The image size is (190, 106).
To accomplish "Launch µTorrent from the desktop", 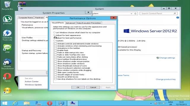I will click(7, 20).
